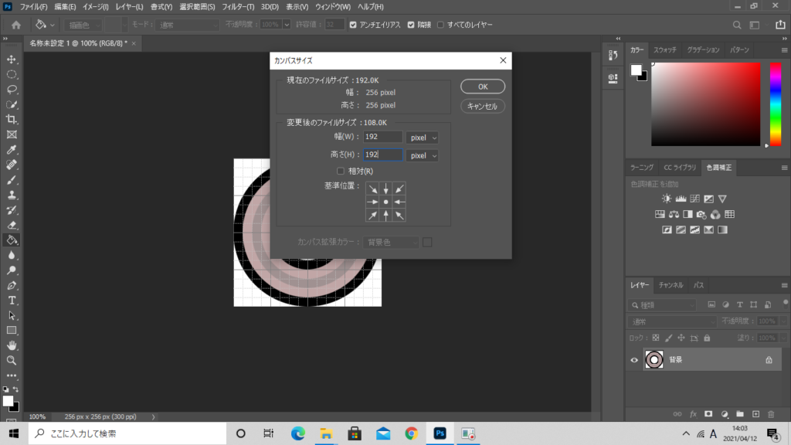This screenshot has width=791, height=445.
Task: Toggle the アンチエイリアス checkbox
Action: click(353, 25)
